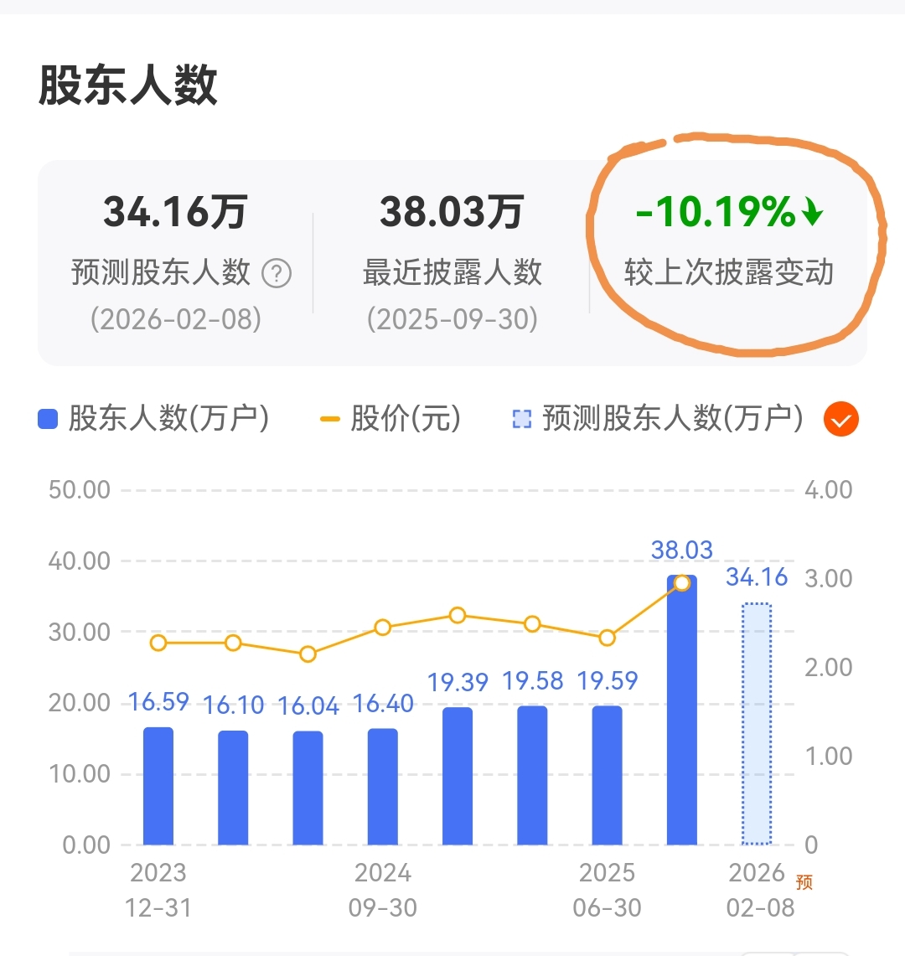Open the help icon beside 预测股东人数
Viewport: 905px width, 956px height.
pyautogui.click(x=277, y=273)
